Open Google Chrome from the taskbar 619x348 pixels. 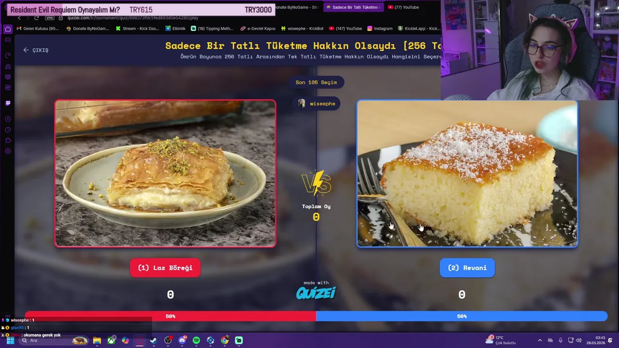click(225, 340)
